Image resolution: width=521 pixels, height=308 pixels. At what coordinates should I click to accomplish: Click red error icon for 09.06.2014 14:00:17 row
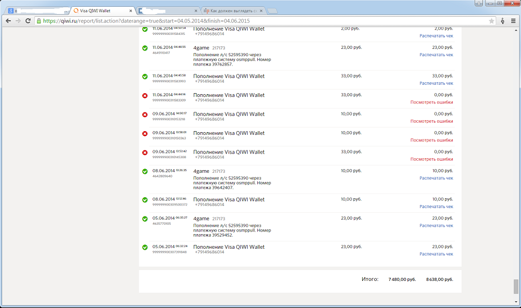coord(145,114)
